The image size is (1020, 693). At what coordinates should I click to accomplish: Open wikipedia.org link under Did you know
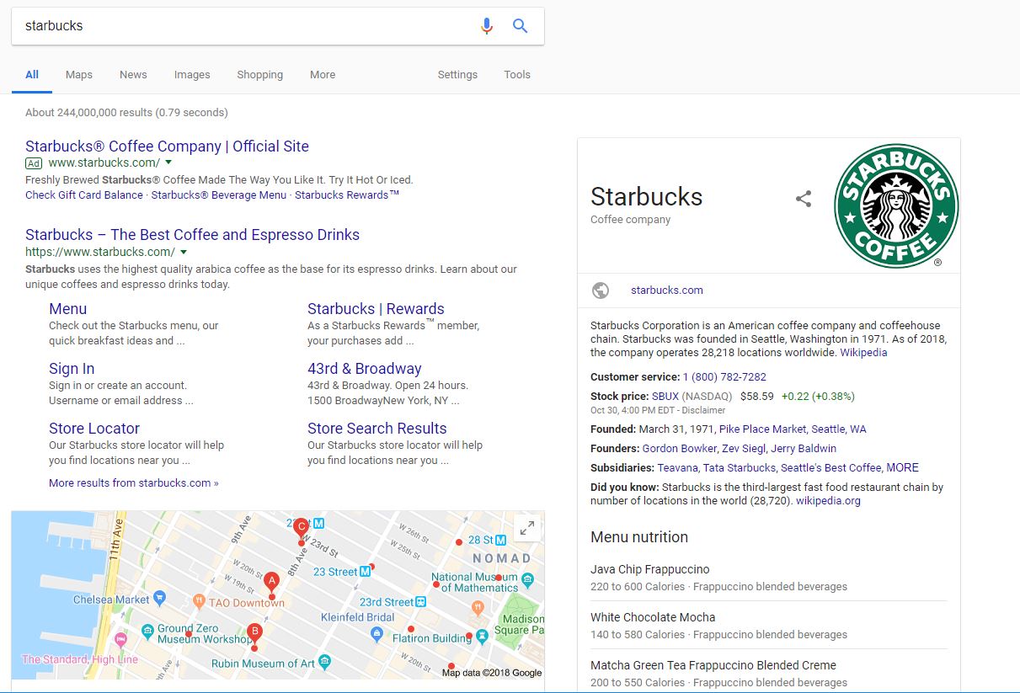pyautogui.click(x=828, y=501)
